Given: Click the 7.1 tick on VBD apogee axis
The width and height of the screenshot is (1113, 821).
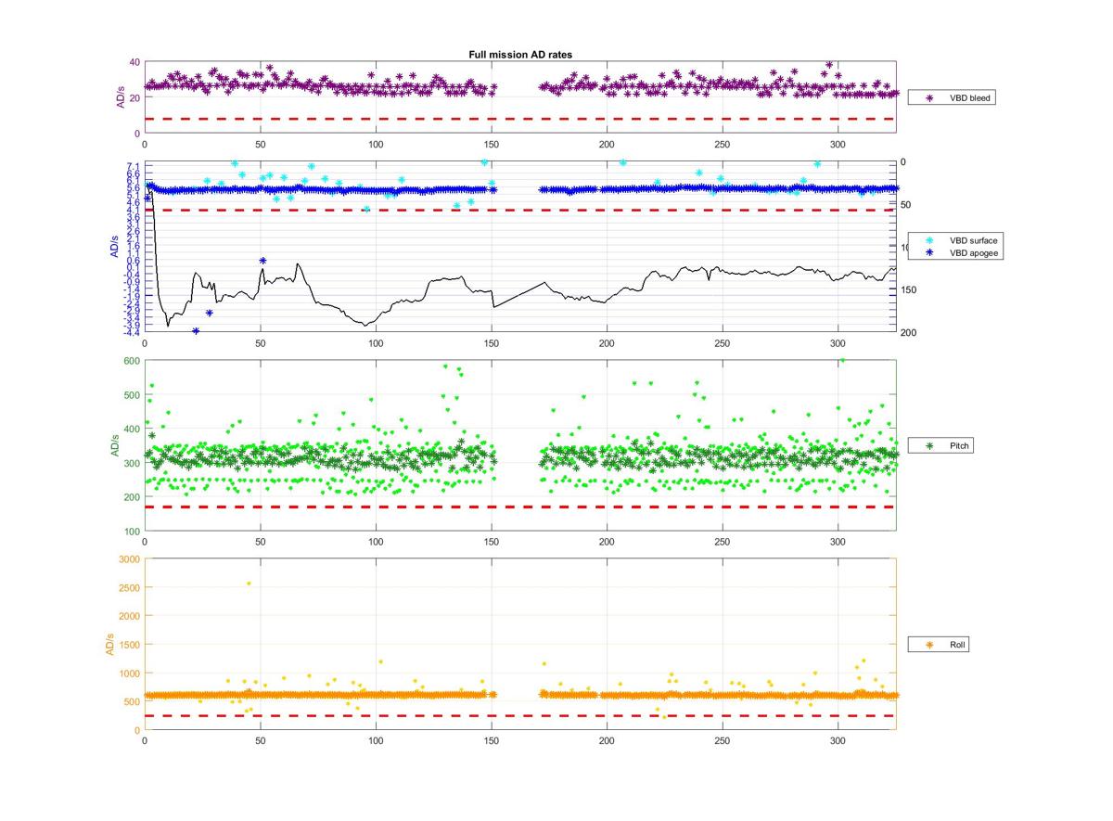Looking at the screenshot, I should pyautogui.click(x=133, y=166).
